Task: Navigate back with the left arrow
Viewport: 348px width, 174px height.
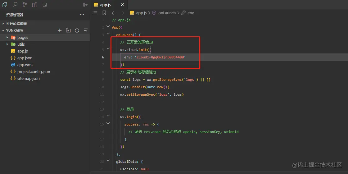Action: tap(113, 13)
